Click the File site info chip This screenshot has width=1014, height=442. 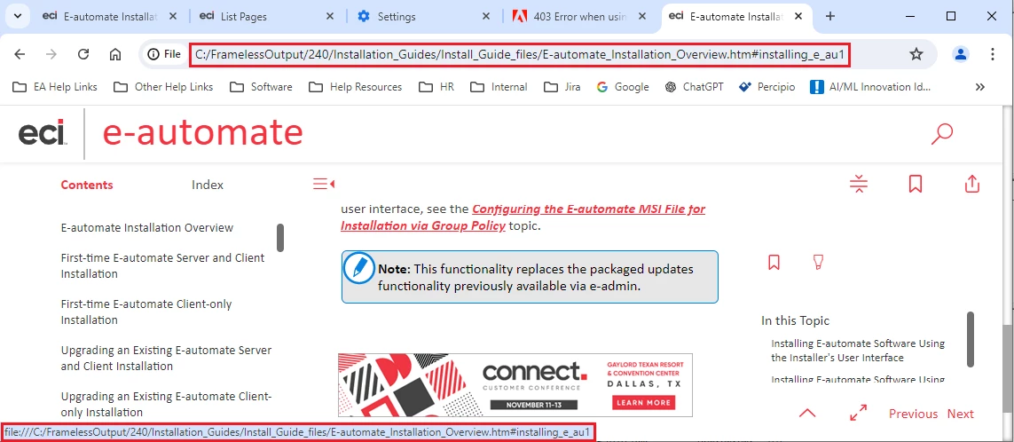[x=163, y=54]
